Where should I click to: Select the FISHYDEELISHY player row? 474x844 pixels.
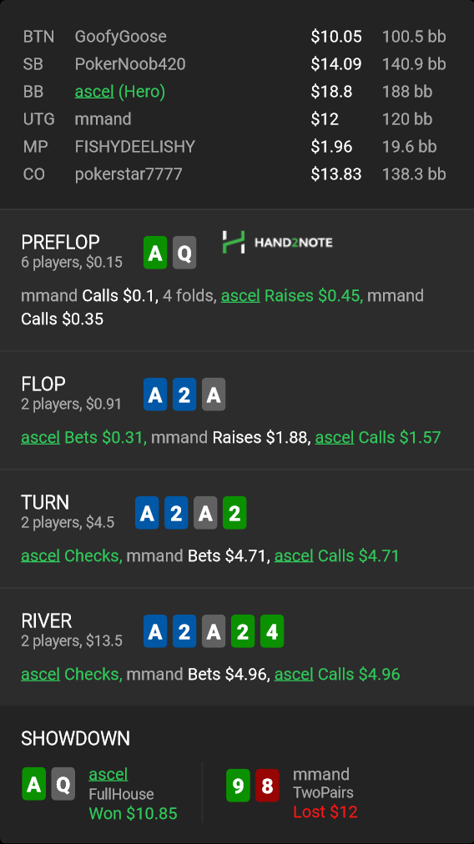237,147
